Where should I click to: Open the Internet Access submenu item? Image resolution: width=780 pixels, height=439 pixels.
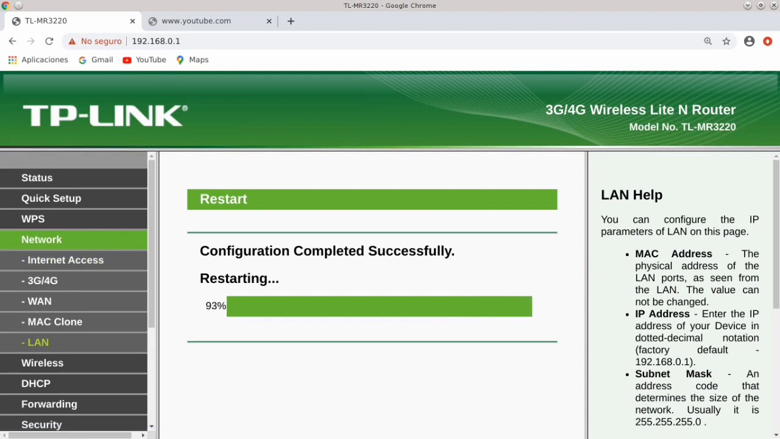tap(74, 260)
